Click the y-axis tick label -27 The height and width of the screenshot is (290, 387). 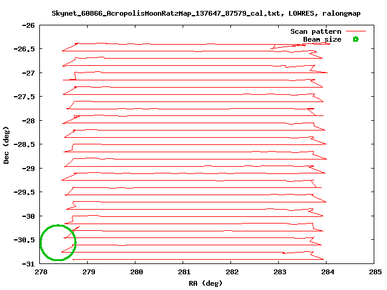28,73
